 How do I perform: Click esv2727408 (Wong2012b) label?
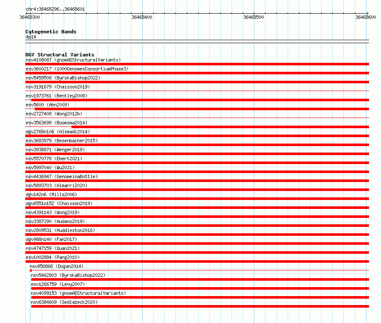point(54,114)
